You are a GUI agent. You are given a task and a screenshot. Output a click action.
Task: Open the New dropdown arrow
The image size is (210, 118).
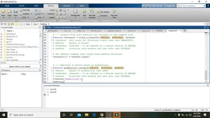(x=3, y=18)
